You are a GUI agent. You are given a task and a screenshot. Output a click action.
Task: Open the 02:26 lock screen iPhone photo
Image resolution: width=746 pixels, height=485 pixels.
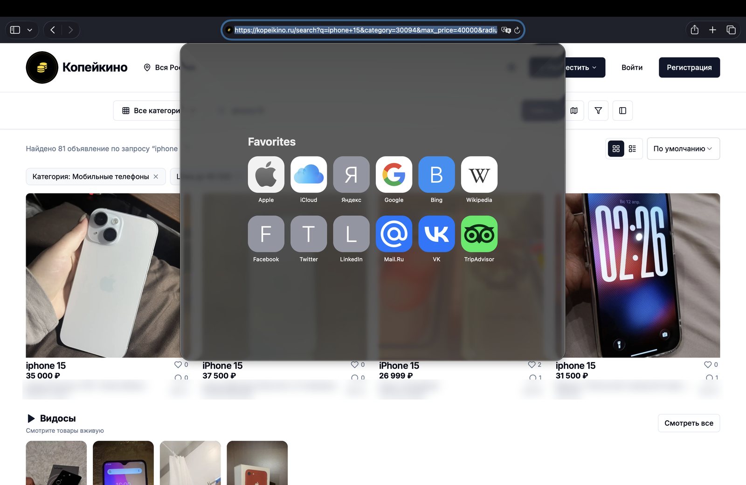point(642,275)
